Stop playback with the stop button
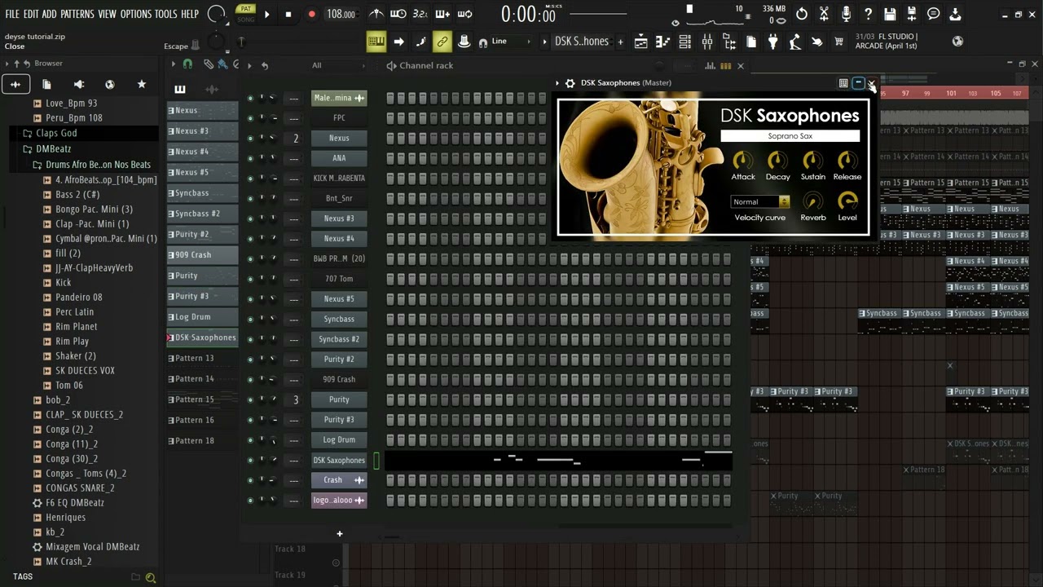1043x587 pixels. pos(288,14)
